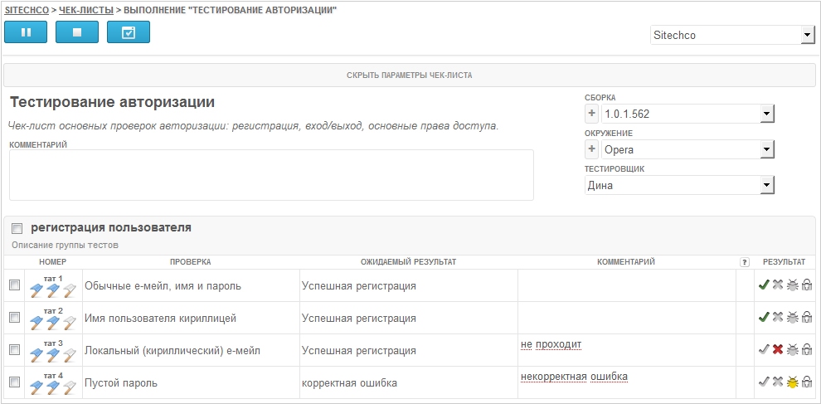Go to ЧЕК-ЛИСТЫ in the breadcrumb
The height and width of the screenshot is (404, 821).
(87, 9)
